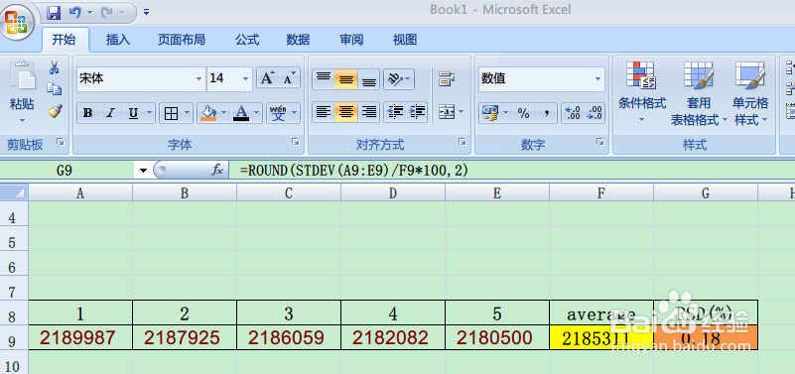Image resolution: width=795 pixels, height=374 pixels.
Task: Toggle bold formatting
Action: 88,113
